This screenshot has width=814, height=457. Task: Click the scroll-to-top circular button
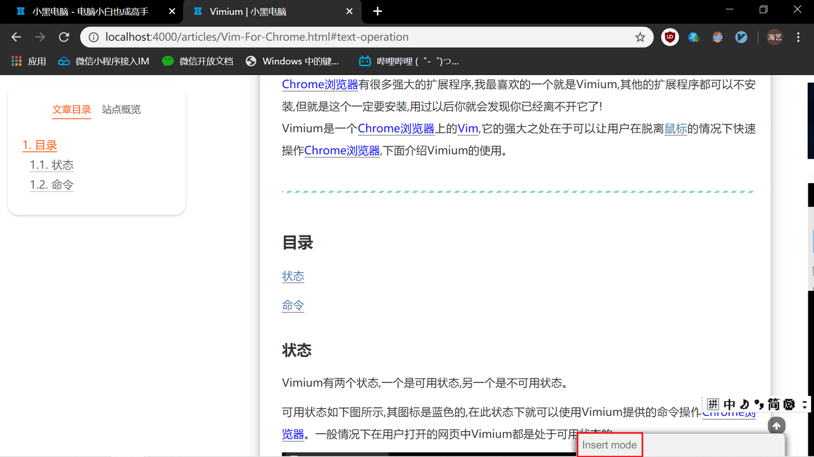776,425
